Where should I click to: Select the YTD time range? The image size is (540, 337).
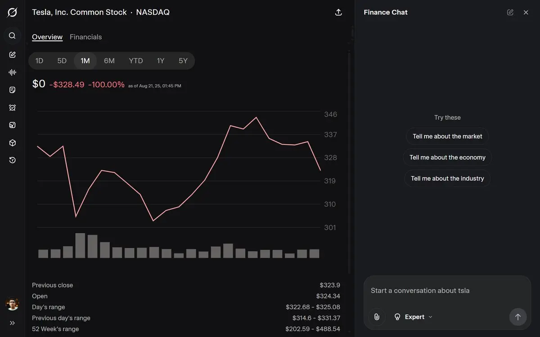(x=136, y=61)
